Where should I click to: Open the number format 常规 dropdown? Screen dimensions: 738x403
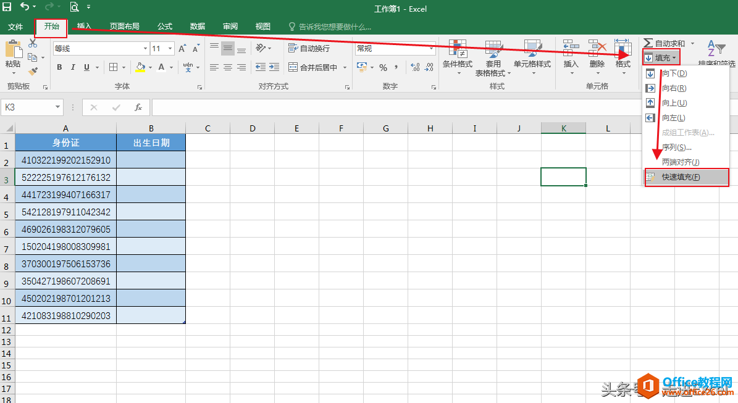click(x=431, y=48)
